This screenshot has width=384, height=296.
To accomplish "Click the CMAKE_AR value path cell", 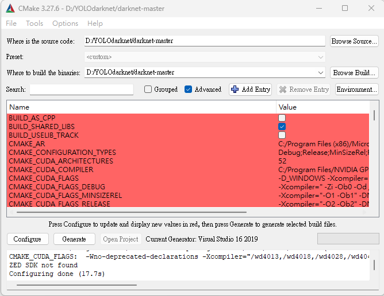I will (323, 144).
